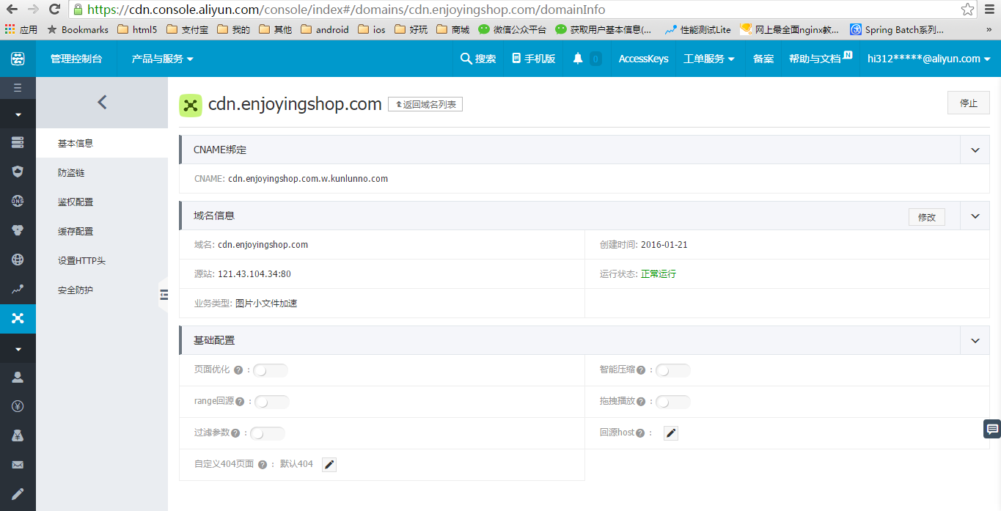Screen dimensions: 1001x511
Task: Open the hi312*****@aliyun.com account dropdown
Action: (929, 59)
